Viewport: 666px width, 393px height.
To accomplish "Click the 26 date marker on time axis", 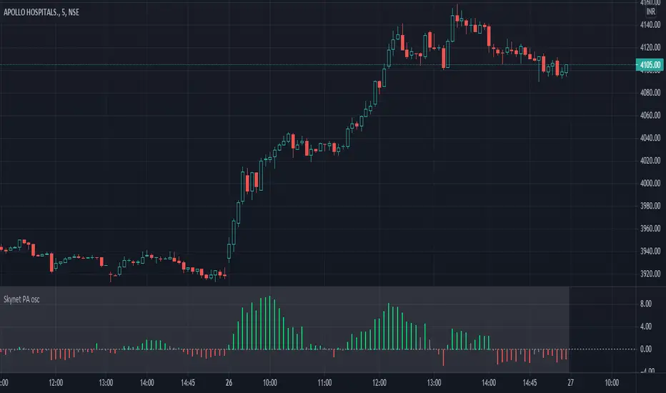I will [x=227, y=381].
